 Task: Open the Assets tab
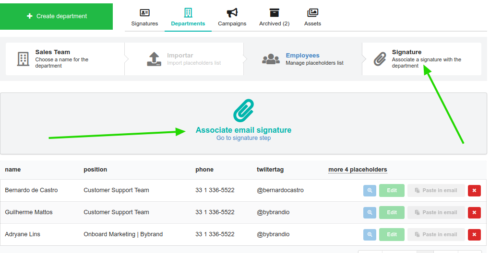(x=312, y=17)
